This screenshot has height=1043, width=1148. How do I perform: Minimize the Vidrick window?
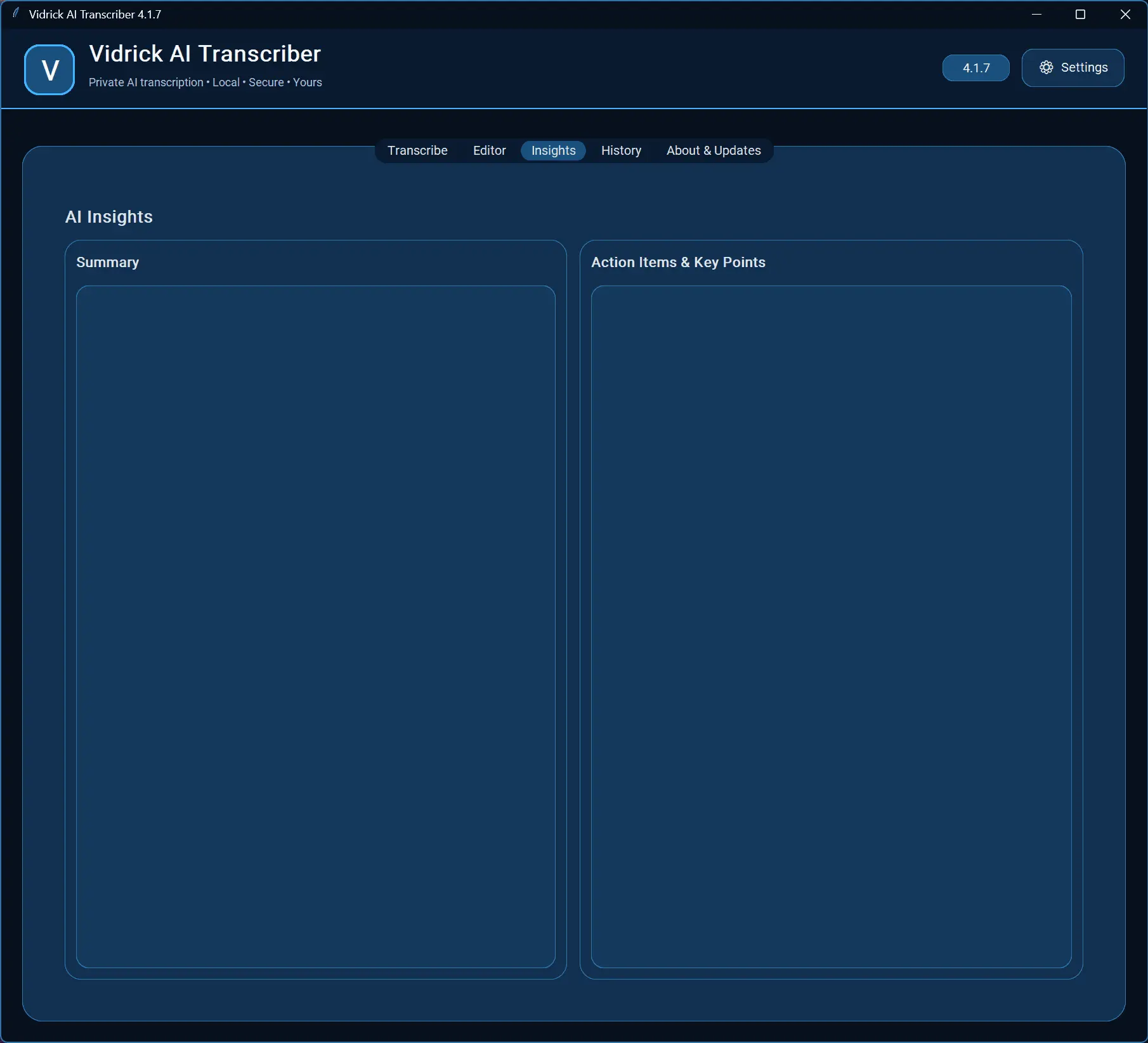point(1037,14)
